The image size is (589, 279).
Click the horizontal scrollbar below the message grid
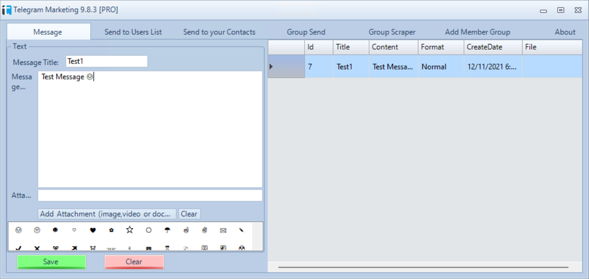(x=423, y=267)
